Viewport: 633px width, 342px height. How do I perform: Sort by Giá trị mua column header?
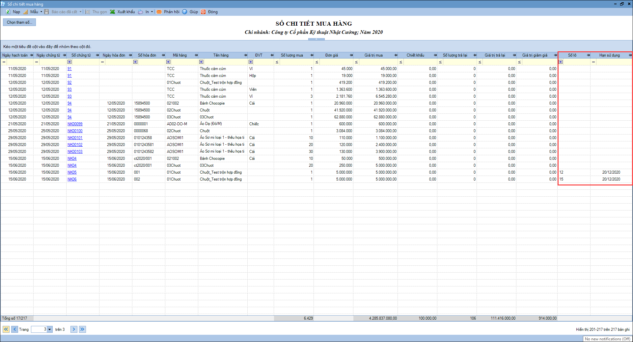(373, 55)
